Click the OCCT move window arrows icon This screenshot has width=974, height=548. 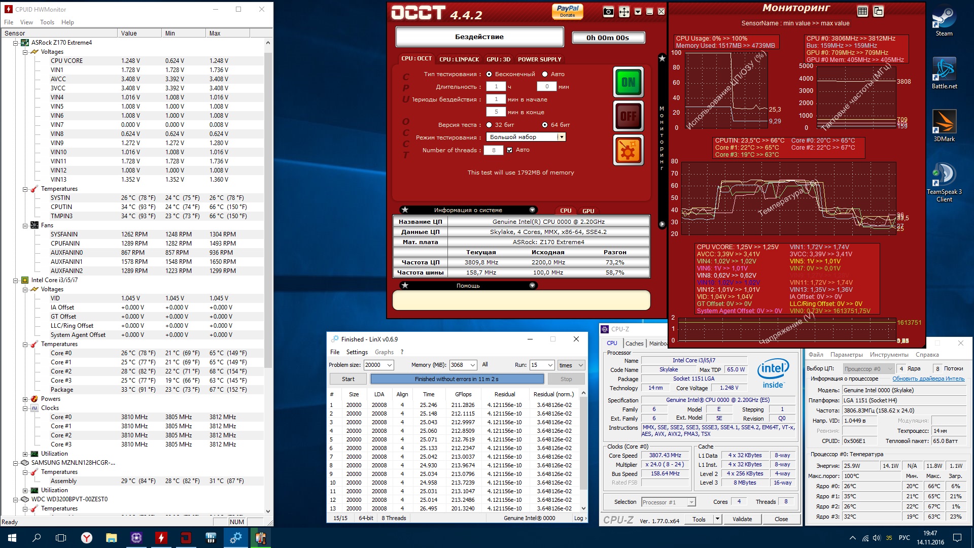(x=624, y=12)
